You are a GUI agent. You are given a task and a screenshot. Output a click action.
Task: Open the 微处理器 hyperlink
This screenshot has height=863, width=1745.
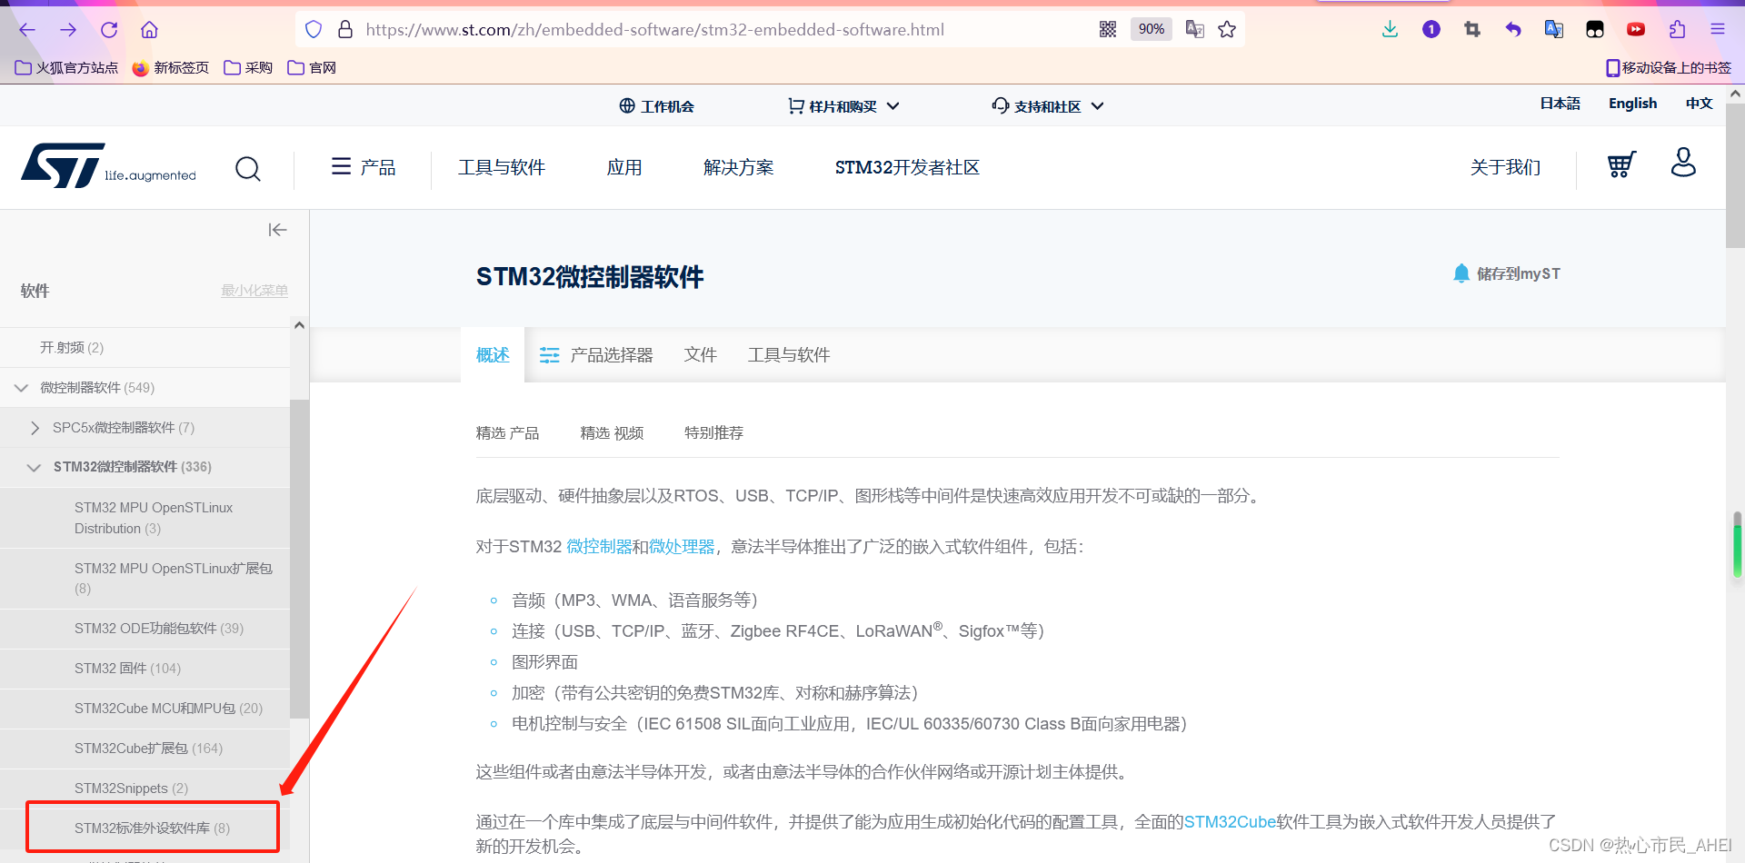(x=682, y=547)
